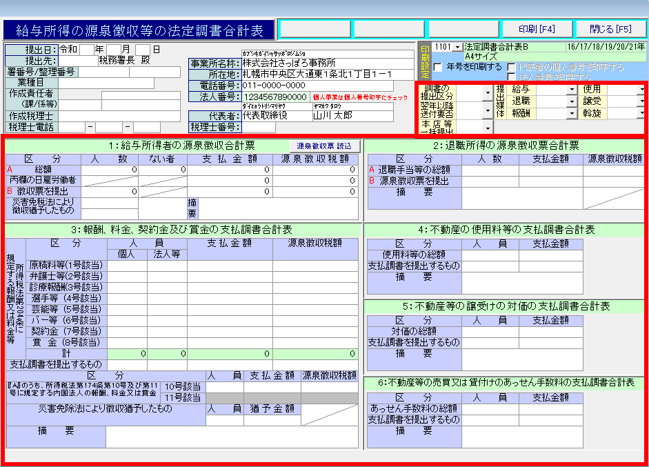Click the 源泉徴収票 読込 import button
This screenshot has height=467, width=649.
click(324, 146)
